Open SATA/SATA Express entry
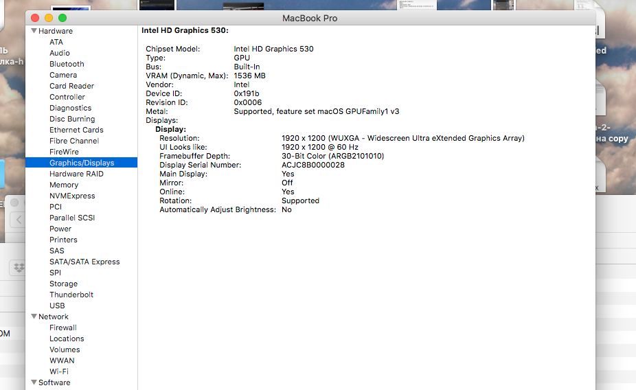 (x=84, y=262)
